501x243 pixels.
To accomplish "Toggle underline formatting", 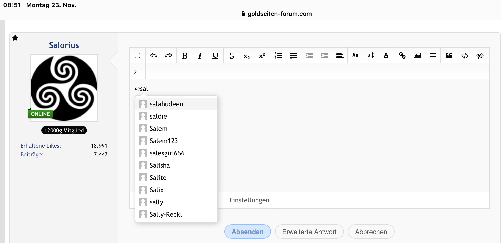I will click(x=215, y=55).
